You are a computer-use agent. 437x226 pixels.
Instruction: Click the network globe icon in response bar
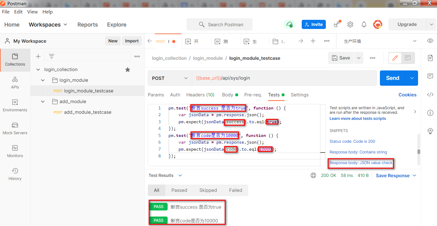pyautogui.click(x=313, y=175)
